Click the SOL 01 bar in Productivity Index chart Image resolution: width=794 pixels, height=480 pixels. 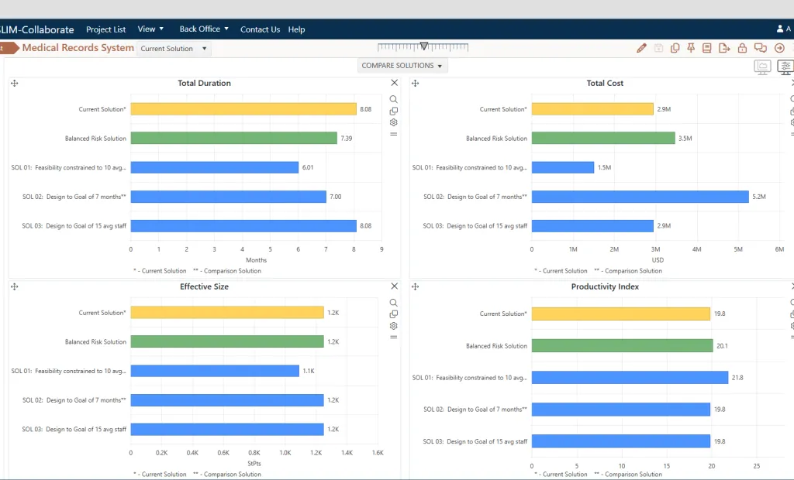click(630, 377)
